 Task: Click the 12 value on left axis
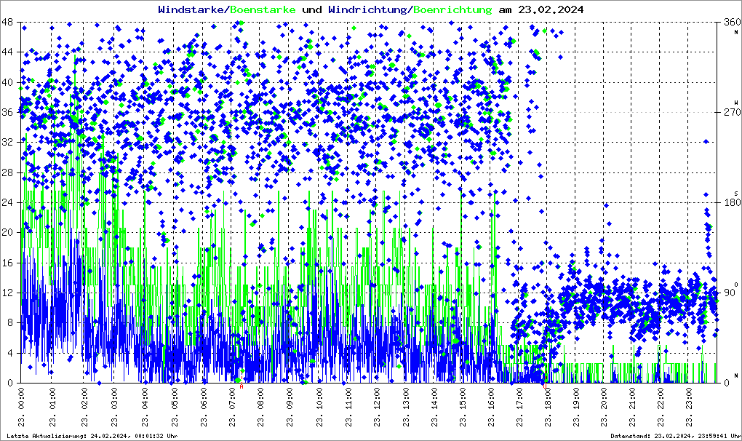[x=9, y=293]
